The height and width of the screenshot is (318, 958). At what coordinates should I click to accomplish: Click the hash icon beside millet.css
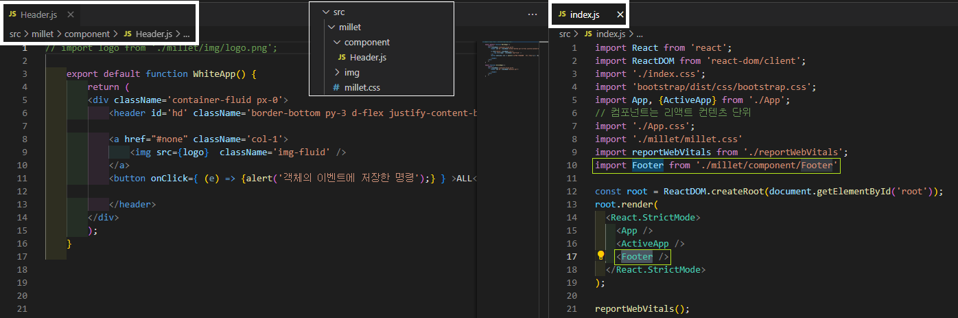(336, 87)
